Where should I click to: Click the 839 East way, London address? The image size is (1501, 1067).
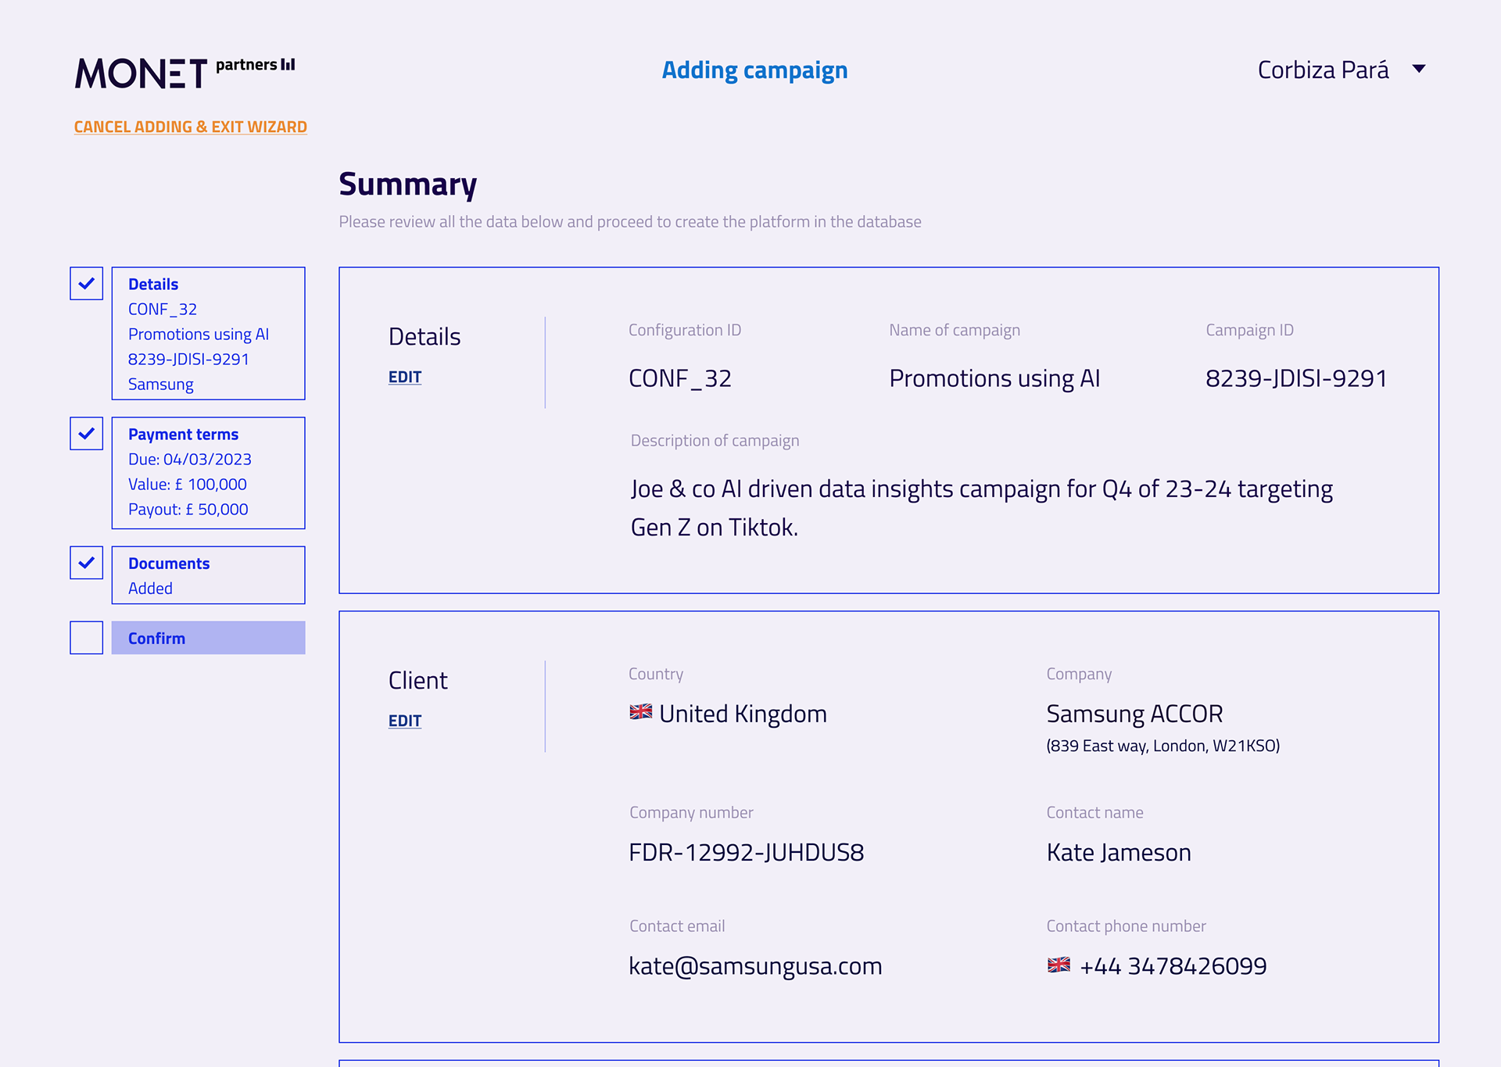pos(1163,747)
